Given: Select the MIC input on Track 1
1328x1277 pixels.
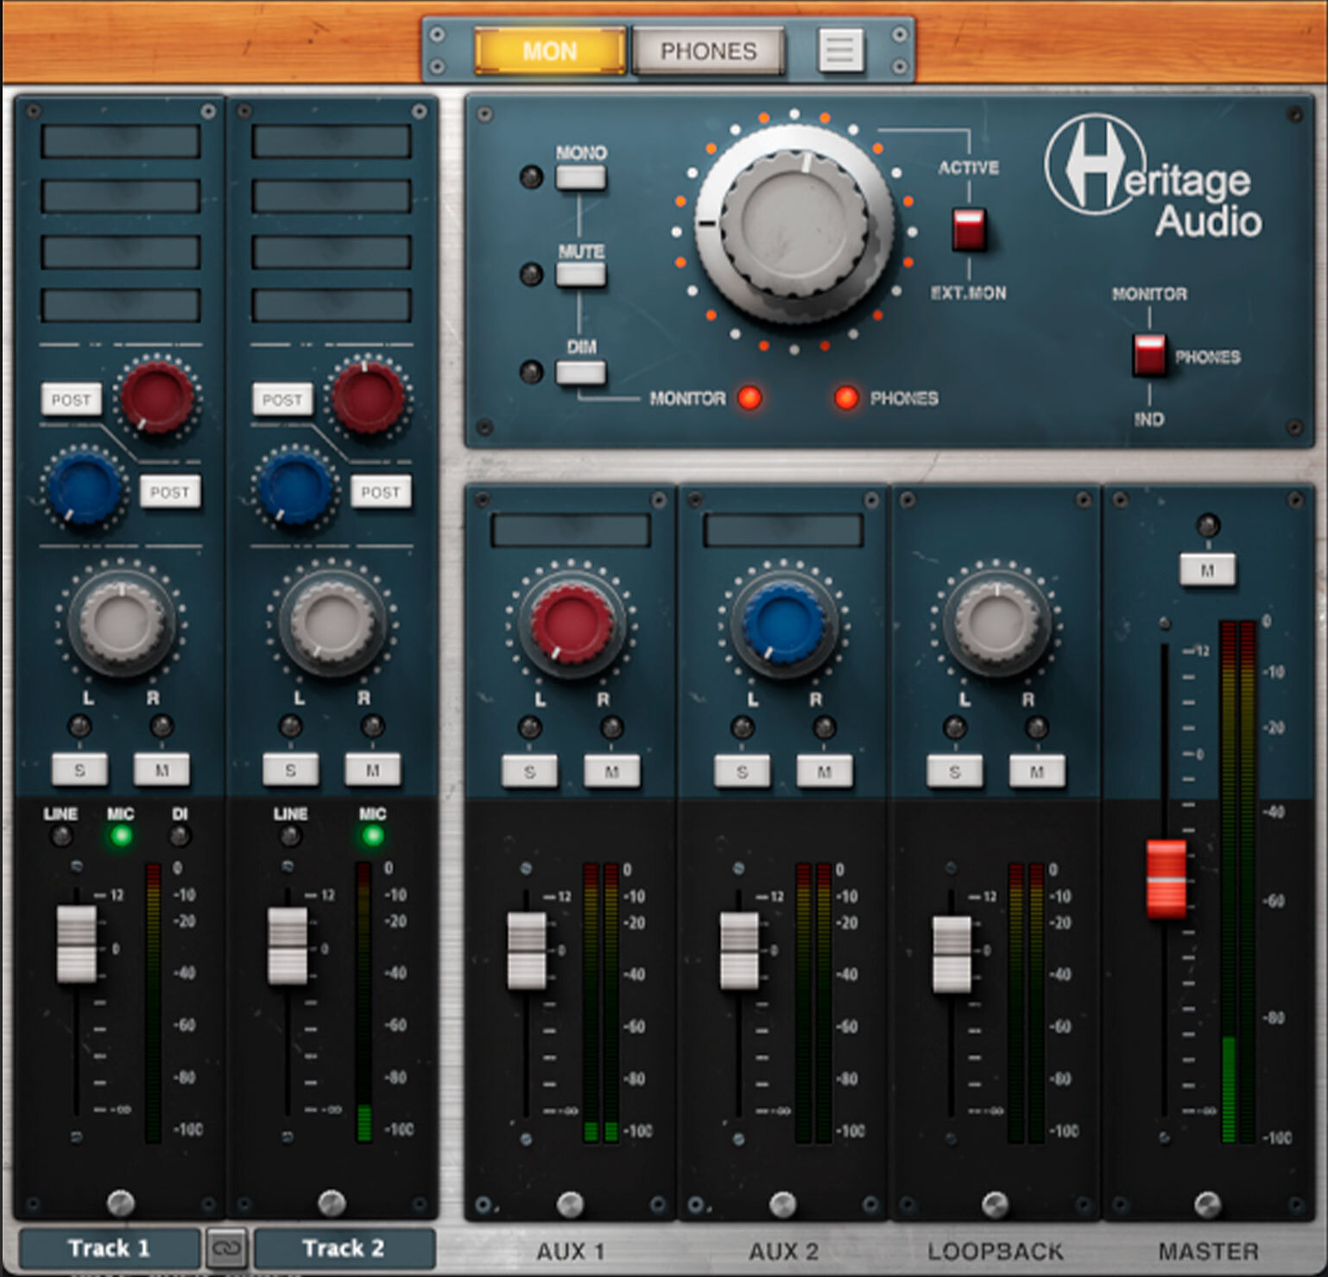Looking at the screenshot, I should (x=121, y=836).
